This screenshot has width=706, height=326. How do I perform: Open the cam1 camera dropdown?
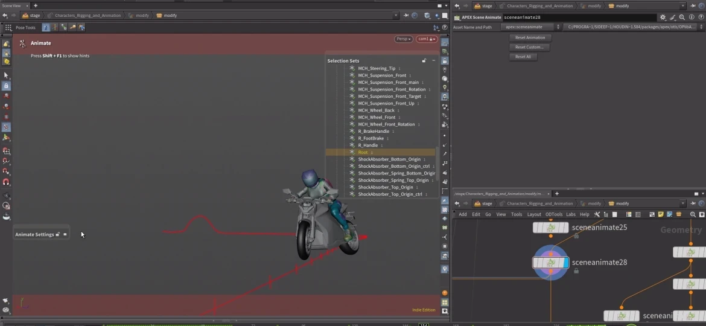[x=426, y=39]
